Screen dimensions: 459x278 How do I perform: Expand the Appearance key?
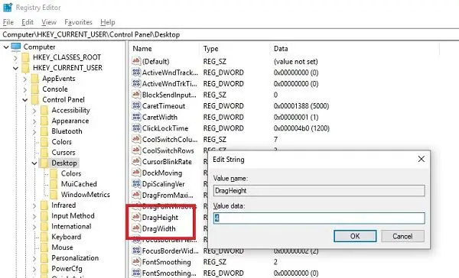coord(34,121)
